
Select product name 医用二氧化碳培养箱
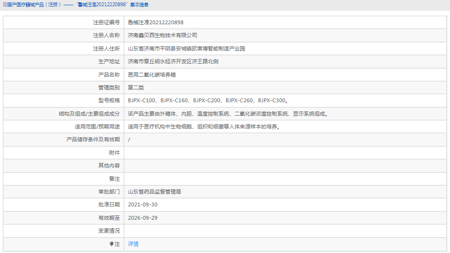(x=152, y=75)
